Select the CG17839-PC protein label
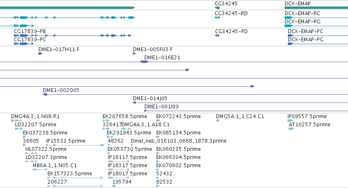 [x=30, y=40]
